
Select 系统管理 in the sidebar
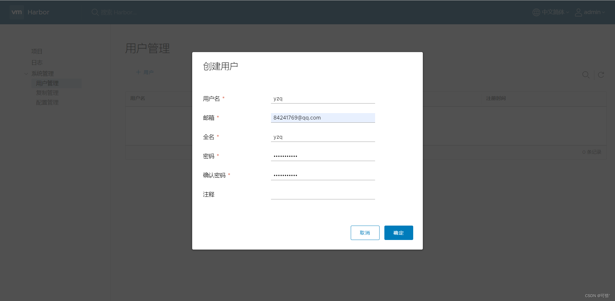coord(43,74)
